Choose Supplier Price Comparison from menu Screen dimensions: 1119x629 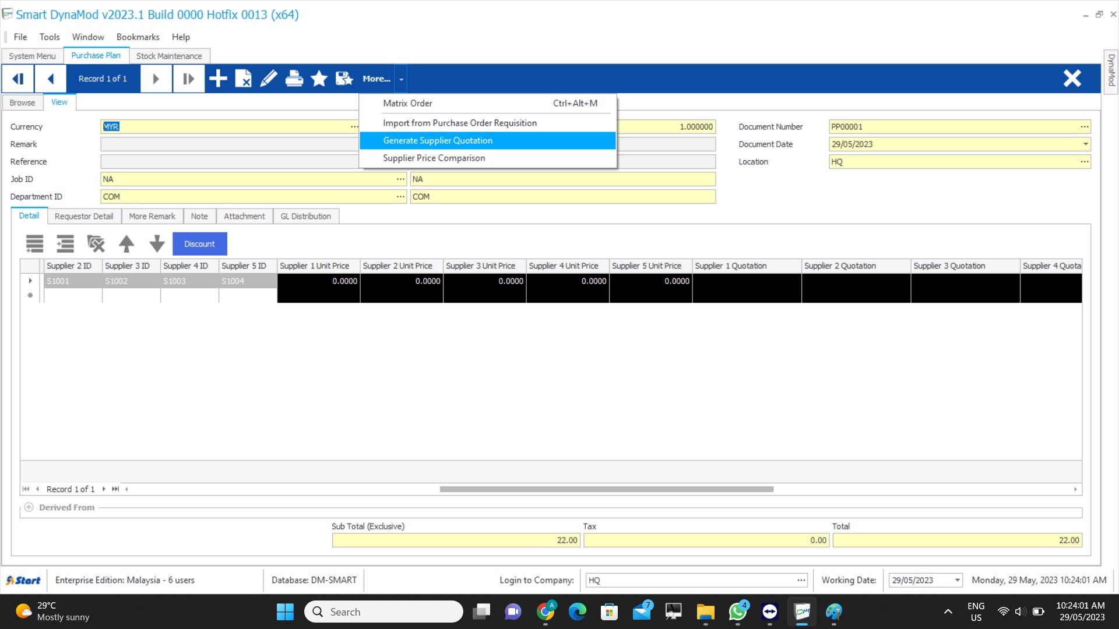[434, 158]
